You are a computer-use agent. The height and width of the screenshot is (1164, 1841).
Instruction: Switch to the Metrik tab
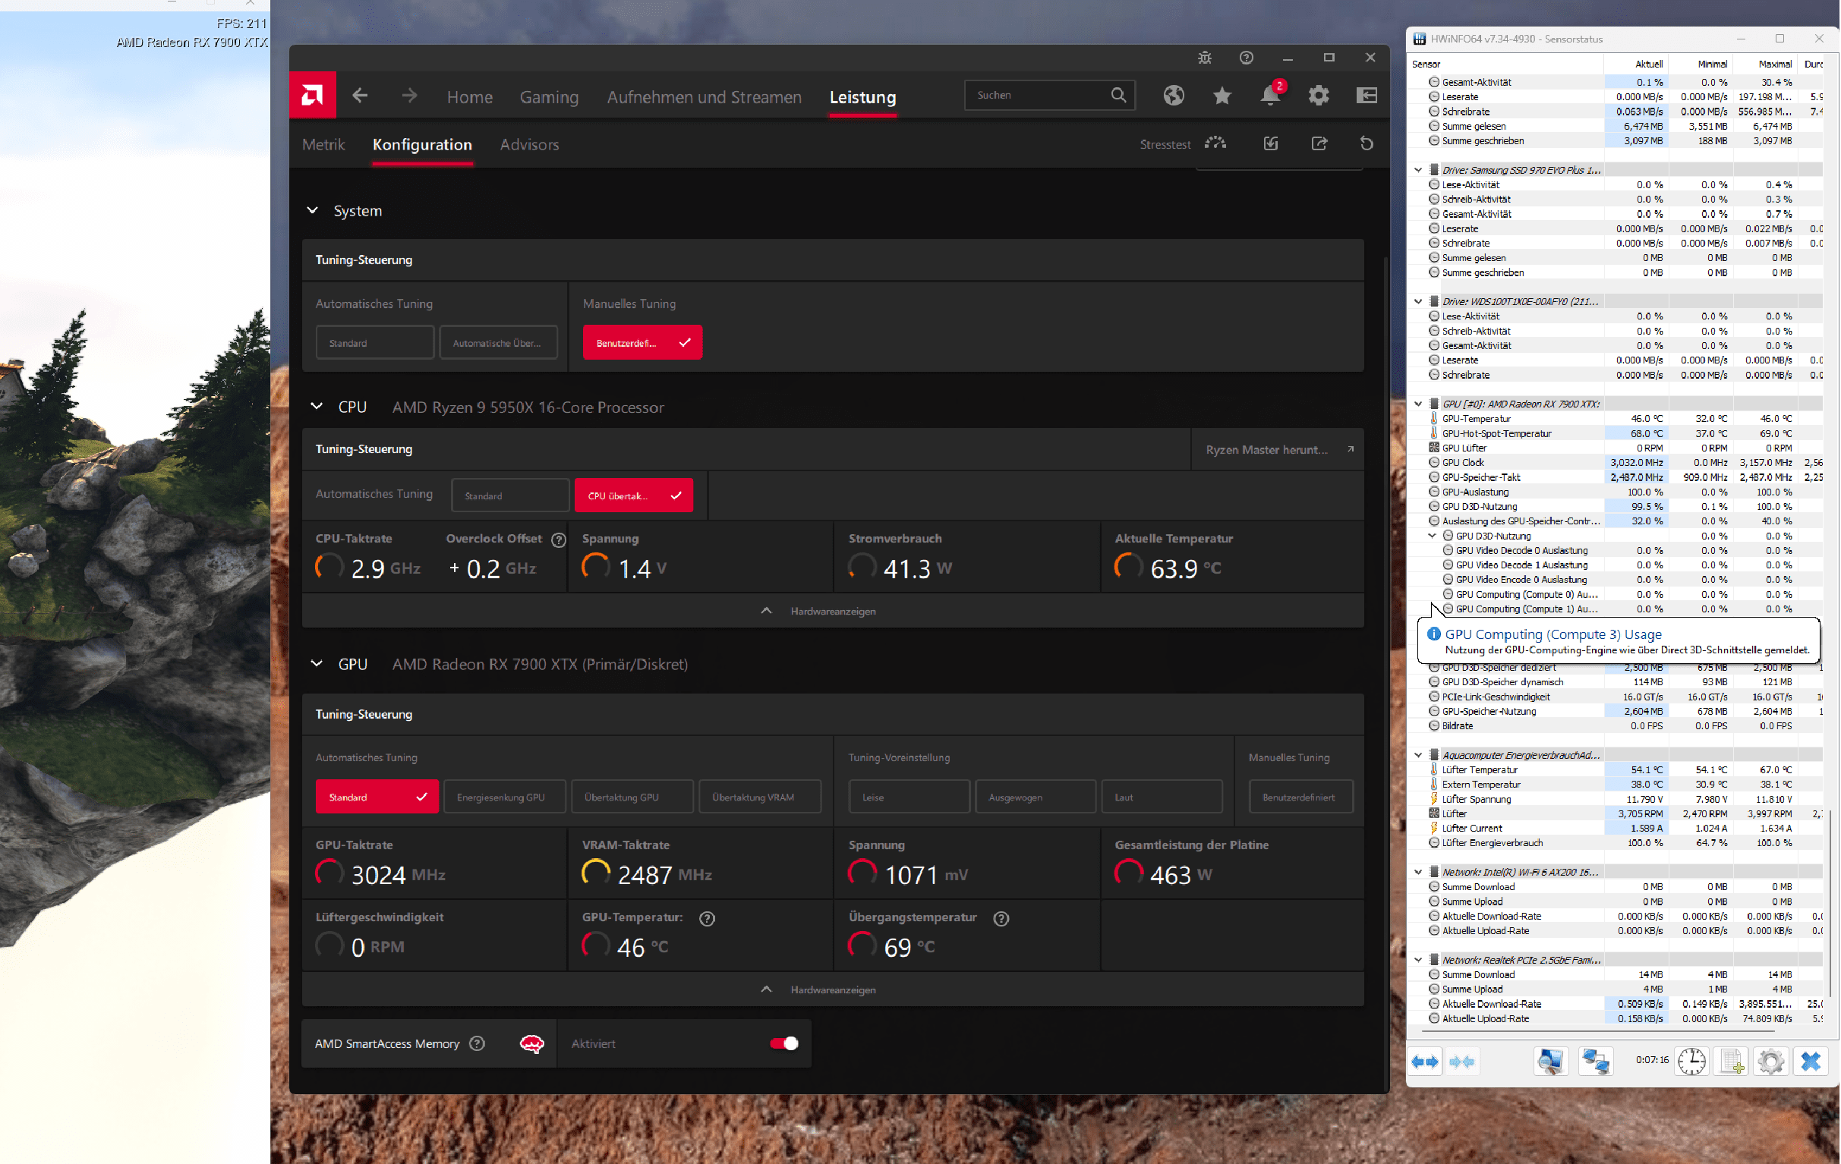pos(323,144)
